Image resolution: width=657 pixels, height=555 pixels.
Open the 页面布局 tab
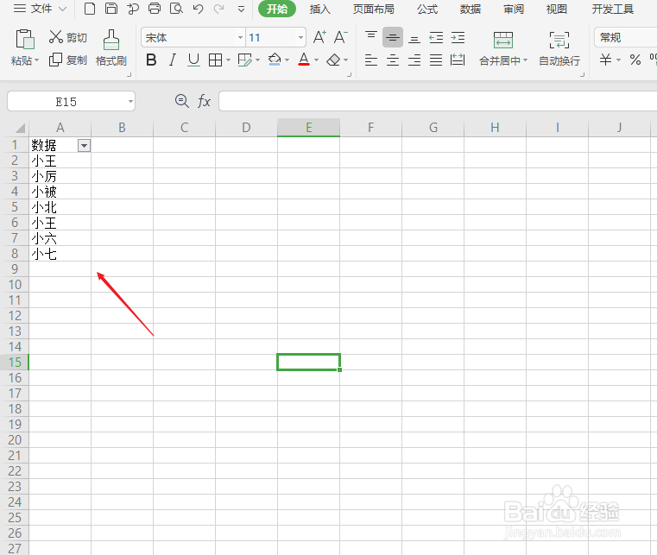click(x=373, y=9)
